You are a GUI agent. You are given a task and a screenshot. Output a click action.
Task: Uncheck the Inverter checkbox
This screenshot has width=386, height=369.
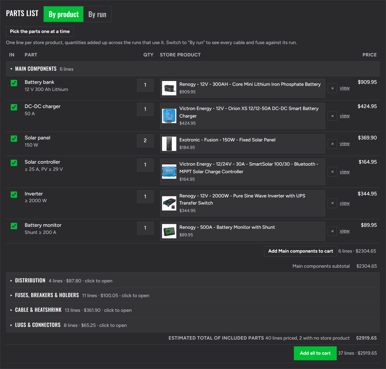click(14, 195)
